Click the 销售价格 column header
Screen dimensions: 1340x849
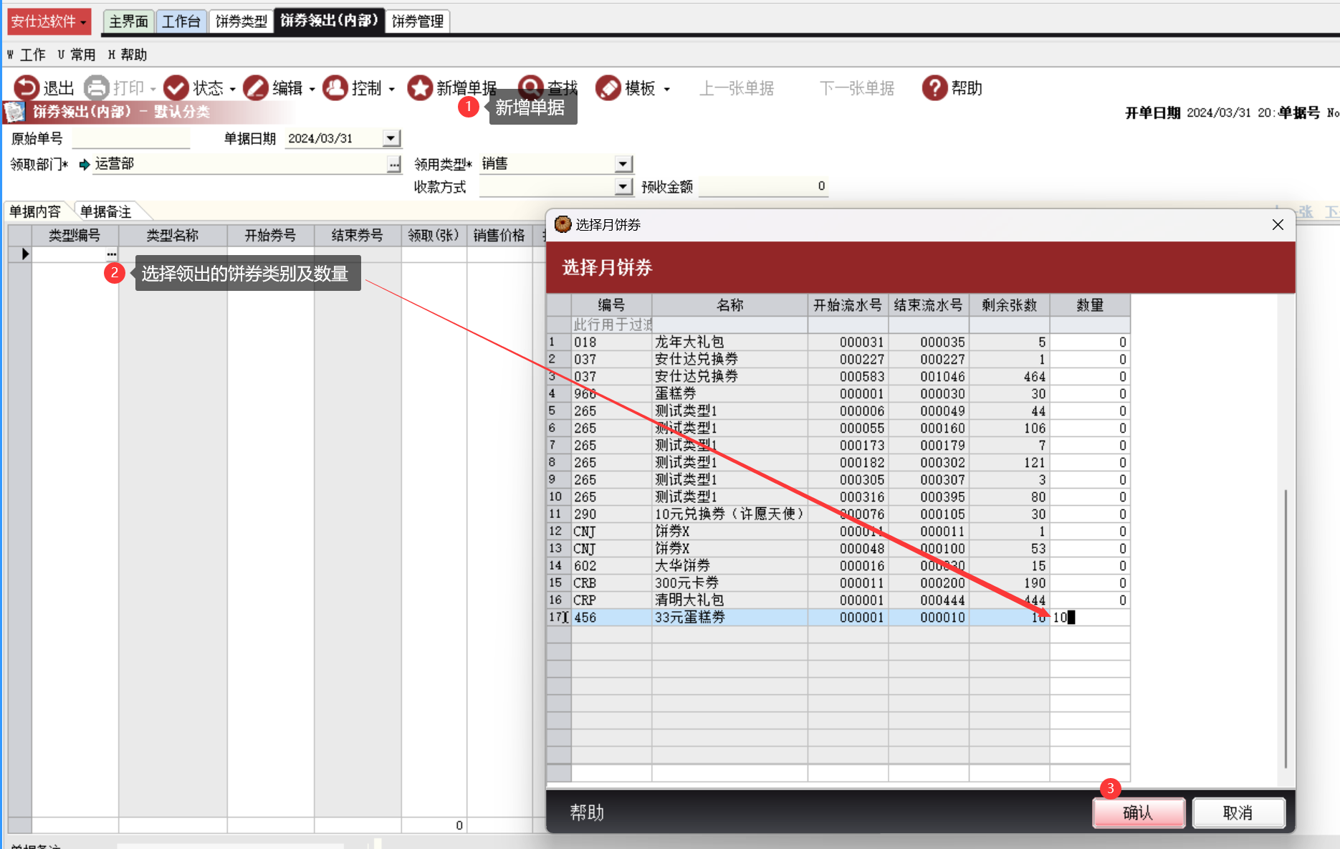499,236
